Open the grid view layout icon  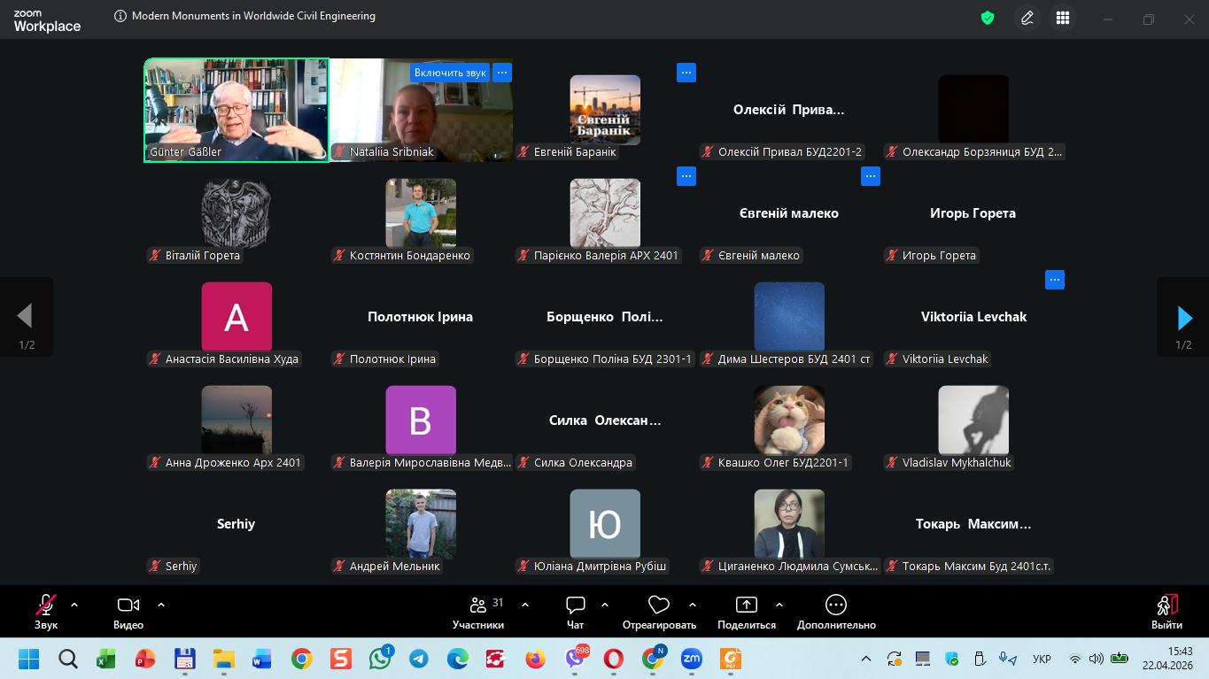click(x=1063, y=18)
